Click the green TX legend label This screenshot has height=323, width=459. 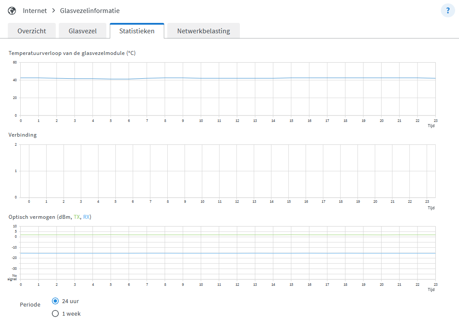coord(76,217)
